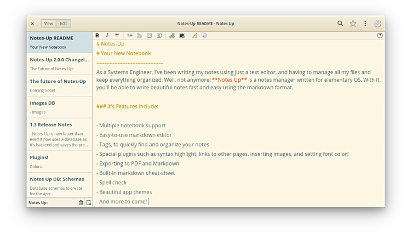Open the 1.3 Release Notes page

tap(59, 129)
